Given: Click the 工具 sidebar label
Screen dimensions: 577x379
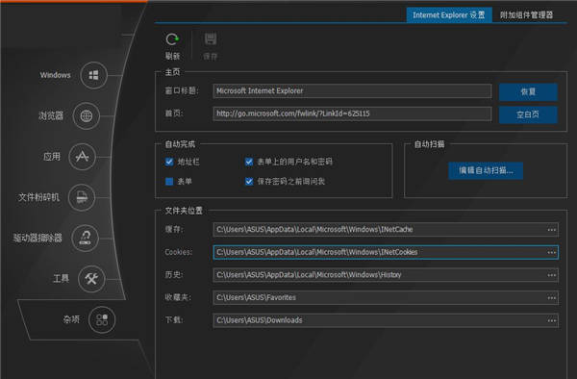Looking at the screenshot, I should pos(62,279).
